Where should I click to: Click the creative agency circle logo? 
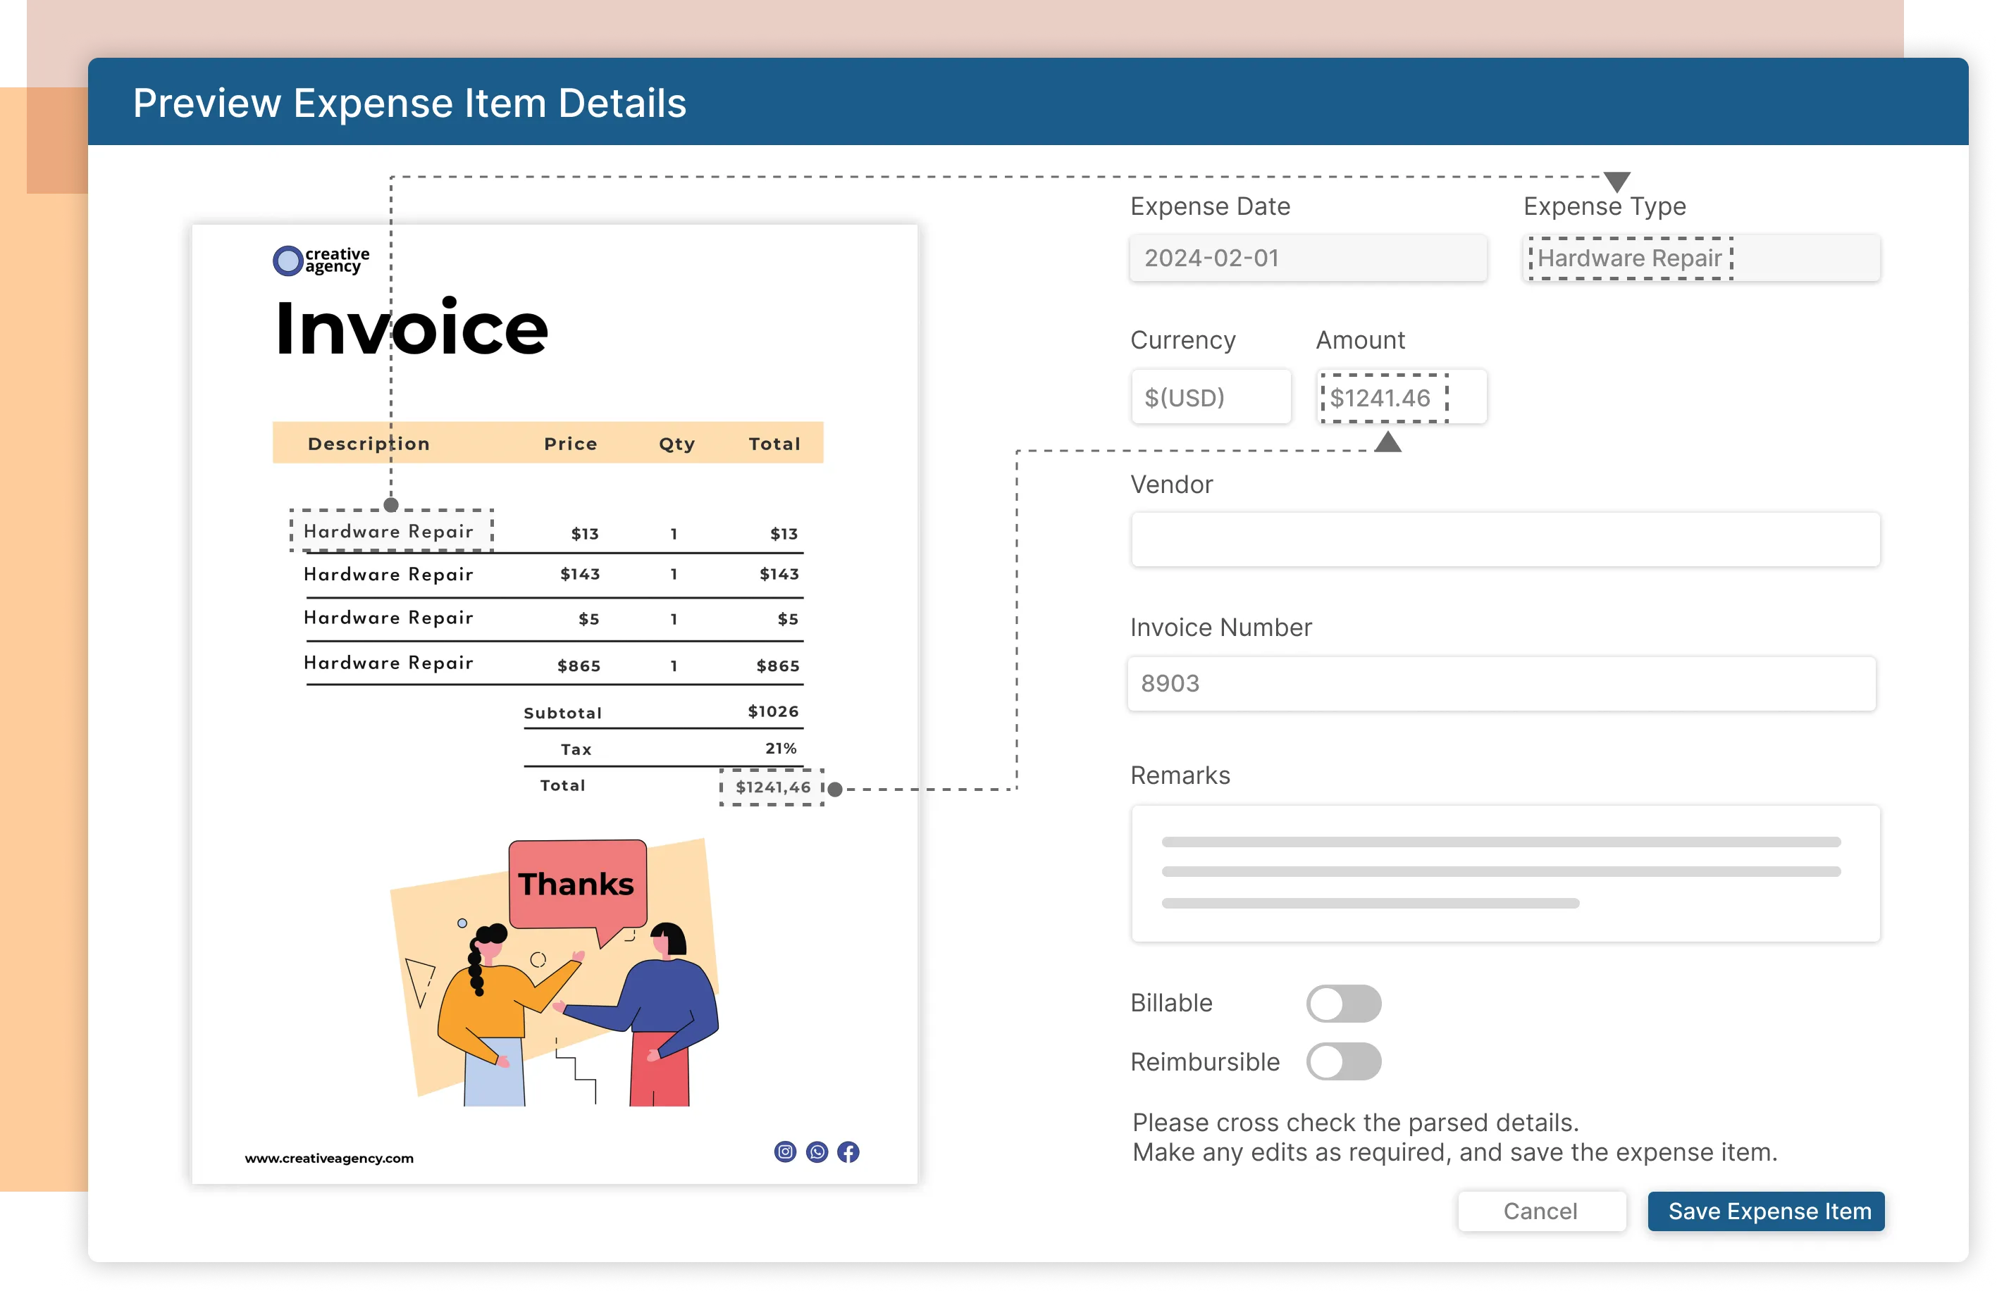288,261
